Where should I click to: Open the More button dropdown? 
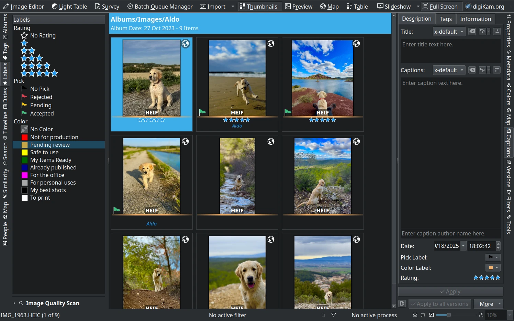[x=488, y=303]
